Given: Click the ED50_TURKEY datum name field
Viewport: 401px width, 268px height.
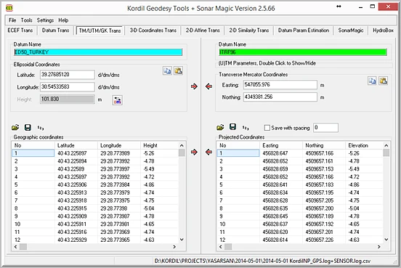Looking at the screenshot, I should 98,52.
